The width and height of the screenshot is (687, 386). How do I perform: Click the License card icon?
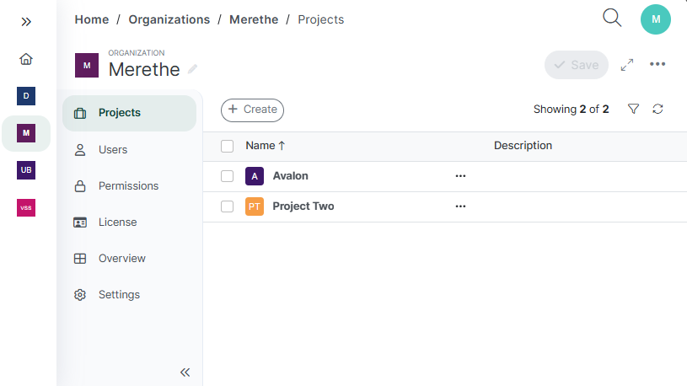point(80,222)
